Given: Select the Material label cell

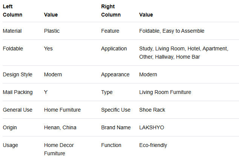Looking at the screenshot, I should pos(12,31).
